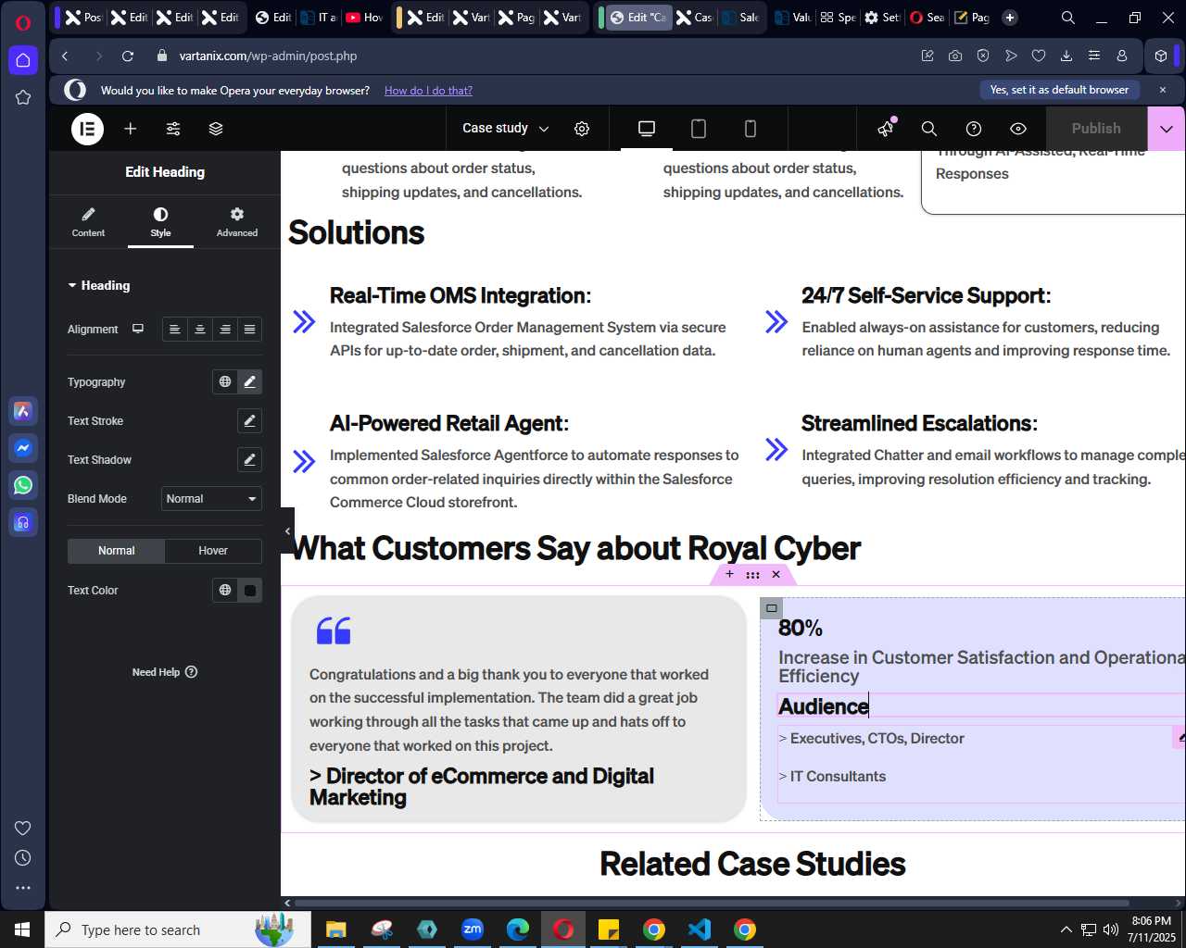This screenshot has width=1186, height=948.
Task: Select Normal state tab
Action: pyautogui.click(x=117, y=551)
